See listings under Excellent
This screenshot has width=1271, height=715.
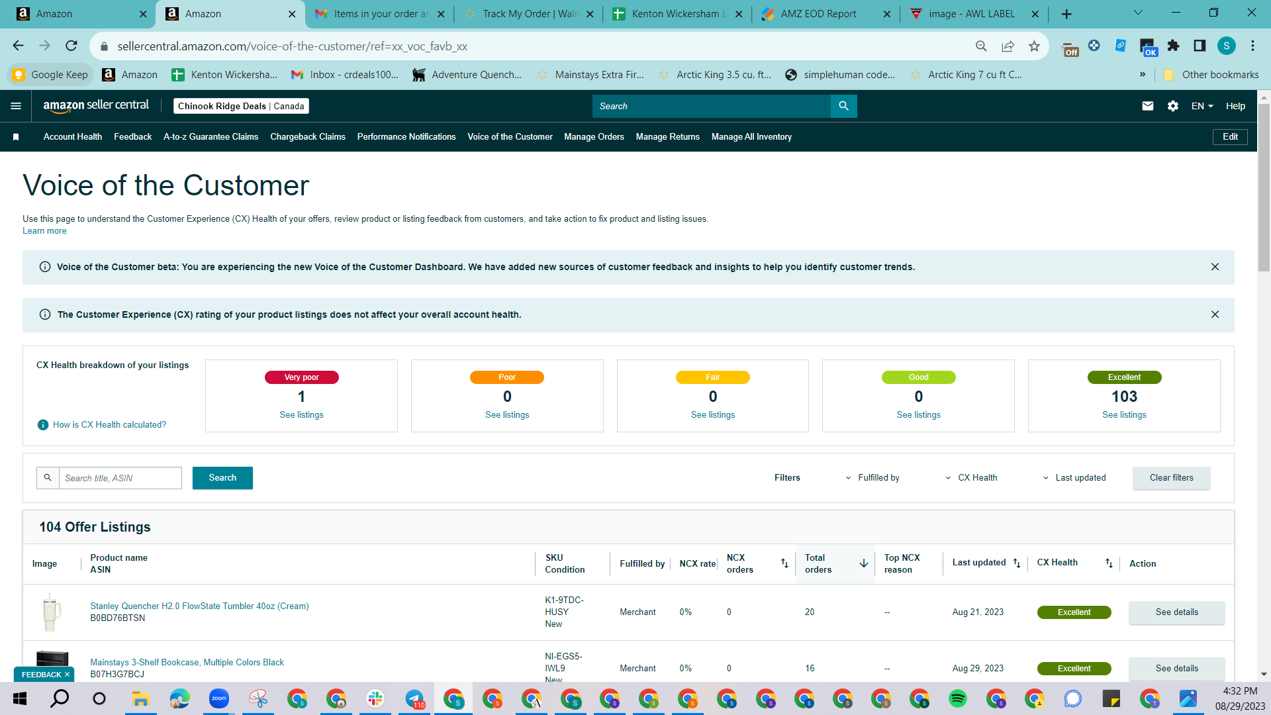tap(1124, 415)
